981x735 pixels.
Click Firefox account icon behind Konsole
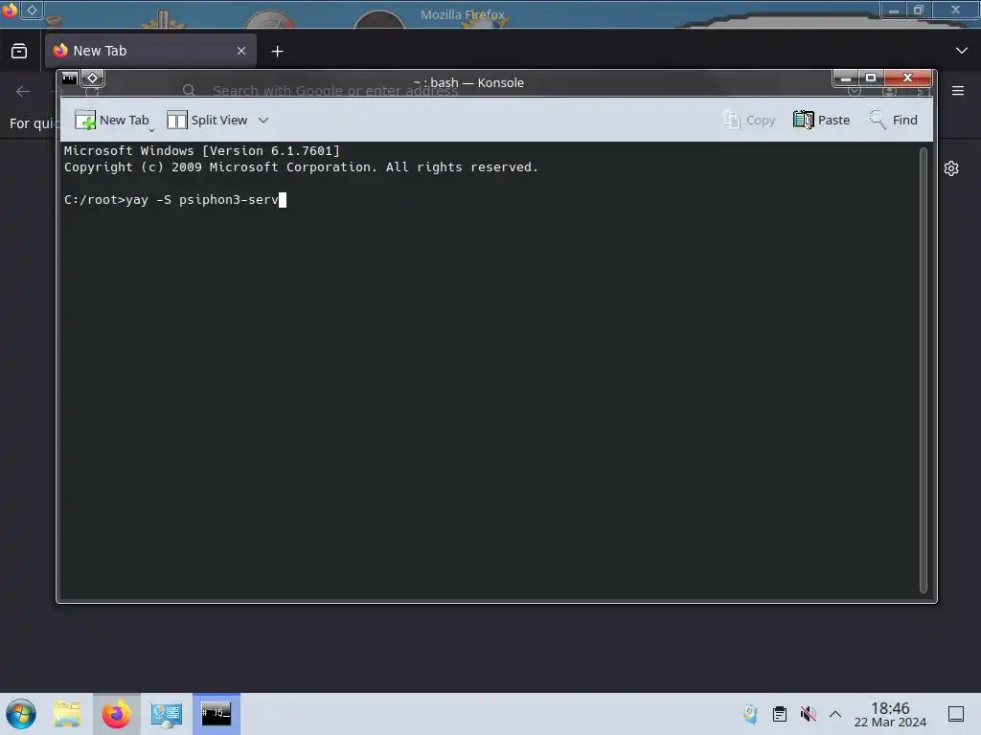tap(889, 91)
